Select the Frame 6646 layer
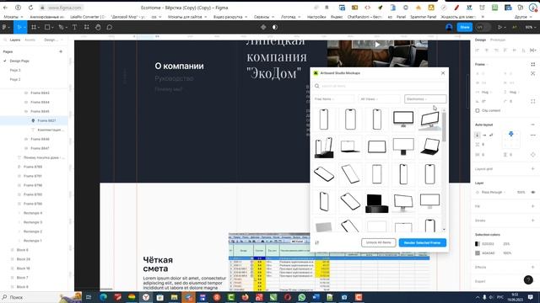Screen dimensions: 540x303 40,139
